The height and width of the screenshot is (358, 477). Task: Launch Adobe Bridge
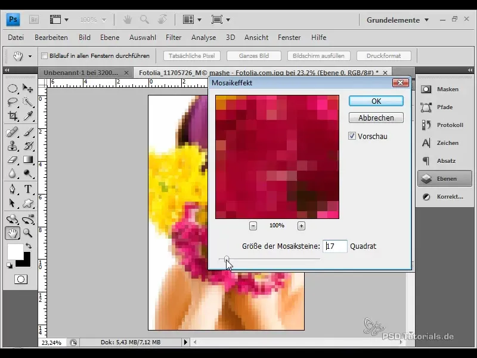click(x=34, y=20)
